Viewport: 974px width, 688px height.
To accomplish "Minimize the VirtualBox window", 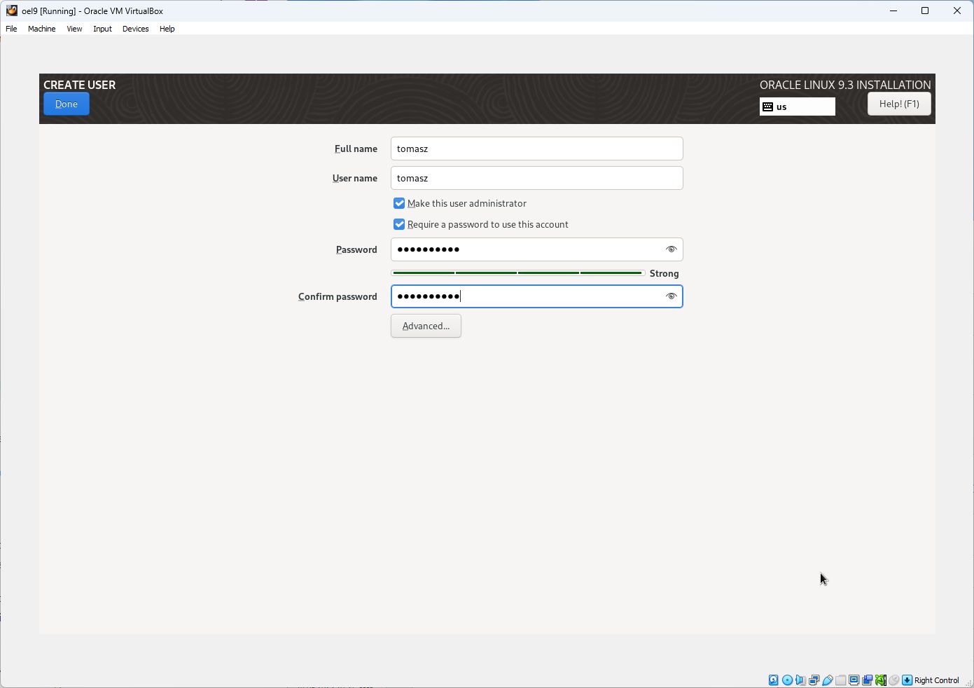I will click(893, 11).
